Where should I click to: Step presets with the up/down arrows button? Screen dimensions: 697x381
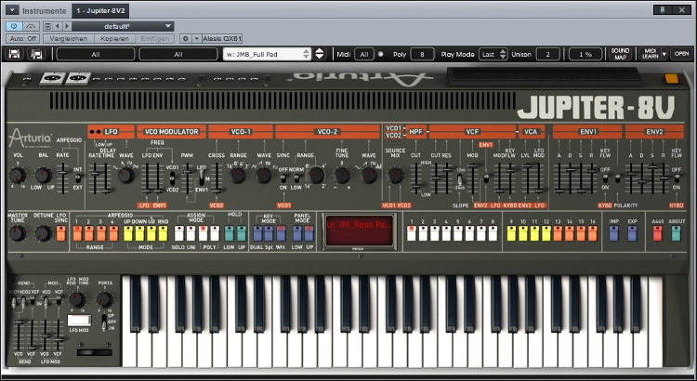pyautogui.click(x=319, y=54)
